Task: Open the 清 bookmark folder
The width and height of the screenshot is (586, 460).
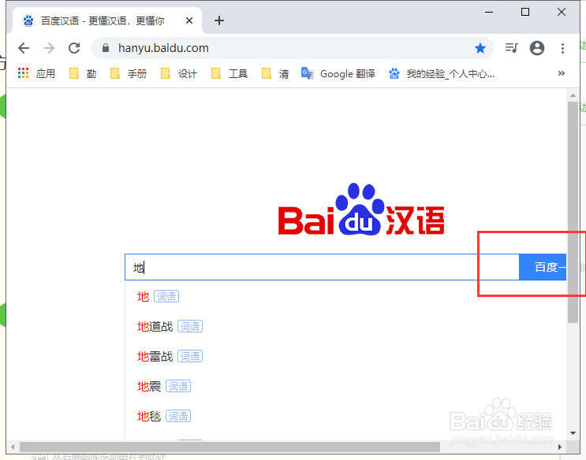Action: [275, 73]
